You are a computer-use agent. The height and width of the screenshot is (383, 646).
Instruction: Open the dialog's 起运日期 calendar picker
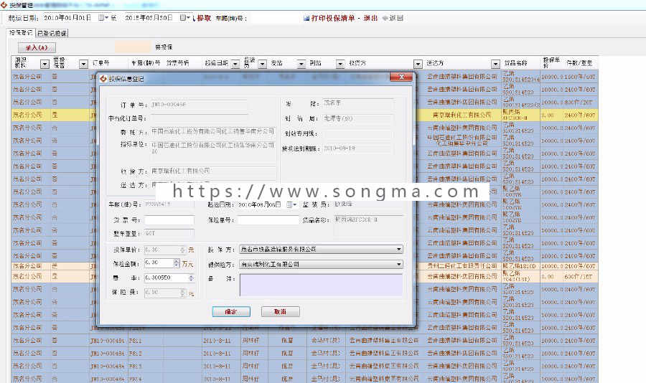(291, 204)
